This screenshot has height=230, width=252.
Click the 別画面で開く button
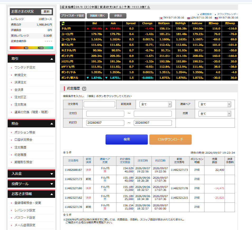click(97, 16)
